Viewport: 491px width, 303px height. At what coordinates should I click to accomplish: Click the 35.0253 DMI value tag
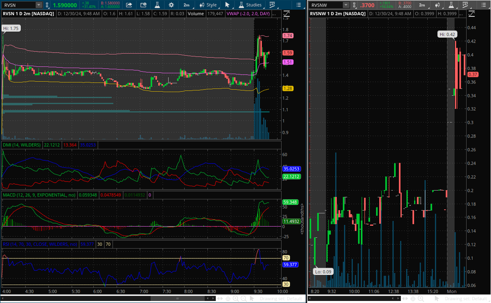(291, 168)
